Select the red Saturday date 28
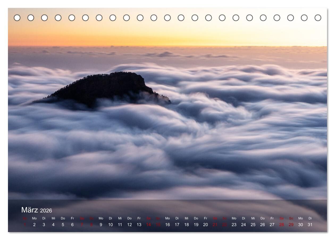 tap(281, 225)
